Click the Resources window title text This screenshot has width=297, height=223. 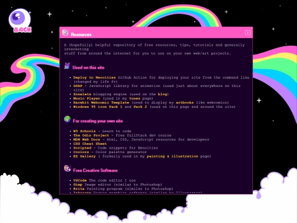(81, 35)
